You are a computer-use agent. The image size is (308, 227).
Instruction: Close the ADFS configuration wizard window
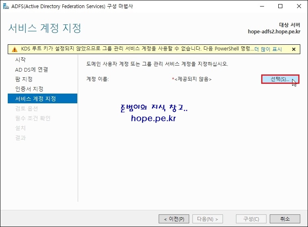click(299, 6)
